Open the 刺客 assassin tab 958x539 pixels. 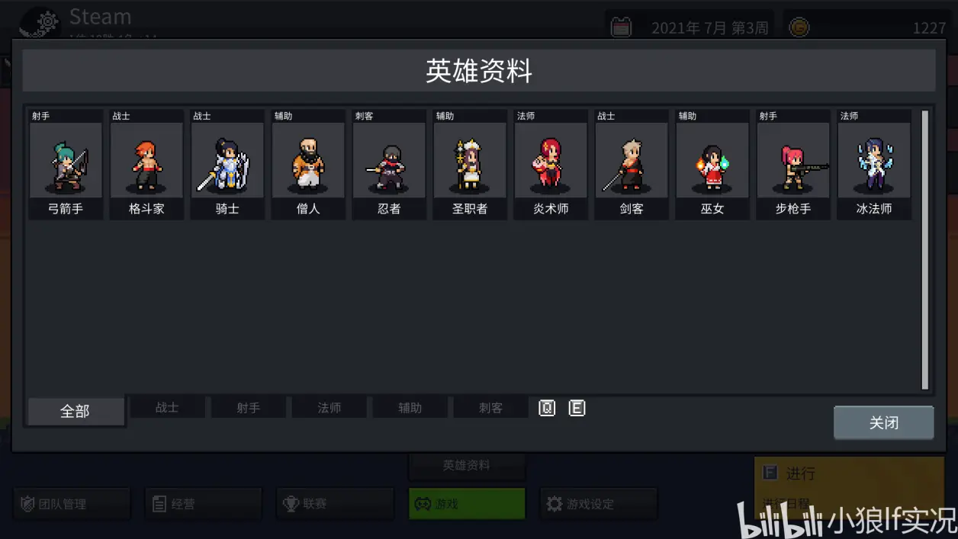click(490, 408)
